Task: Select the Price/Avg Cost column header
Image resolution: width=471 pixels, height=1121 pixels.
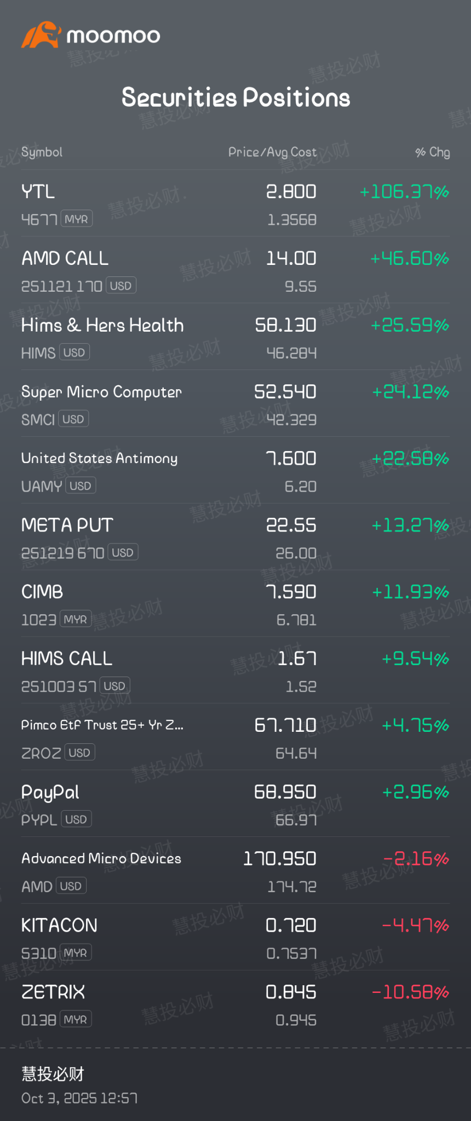Action: pos(272,152)
